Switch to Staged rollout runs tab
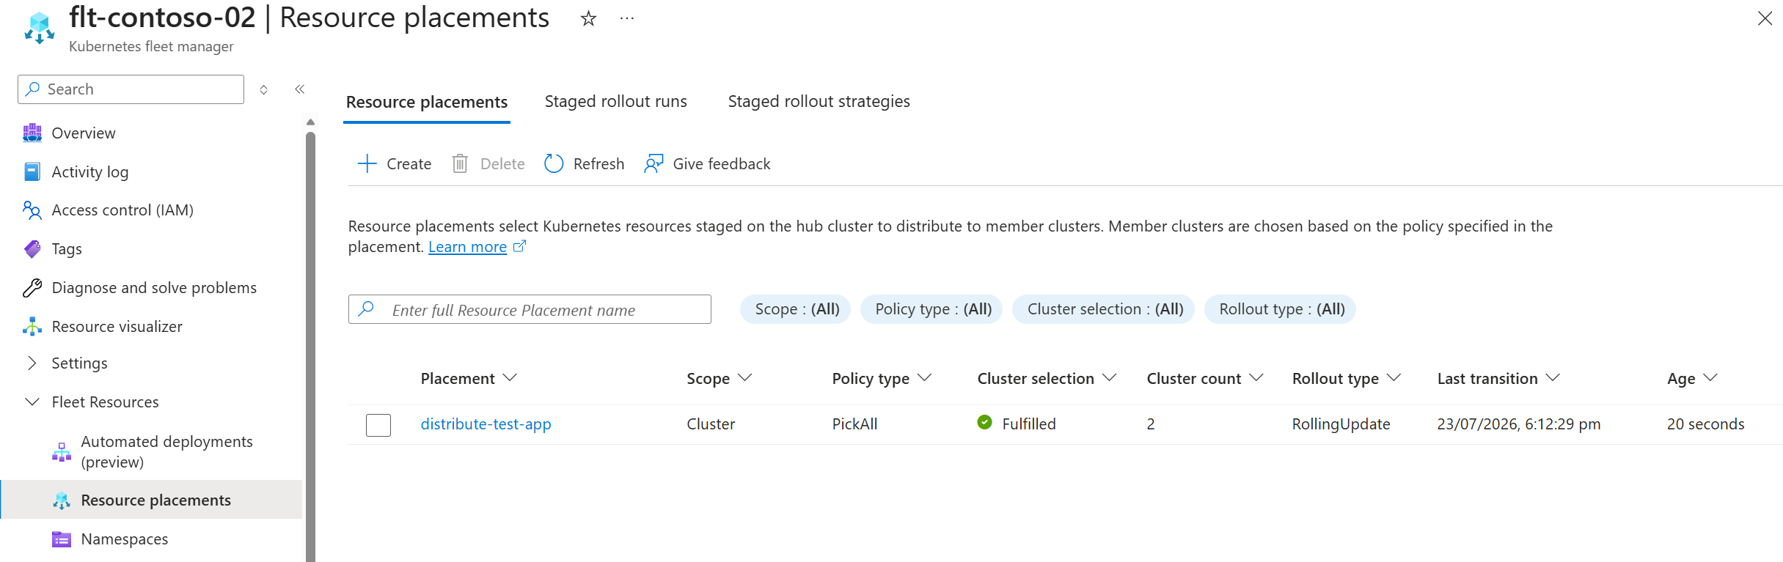1783x562 pixels. (x=615, y=101)
